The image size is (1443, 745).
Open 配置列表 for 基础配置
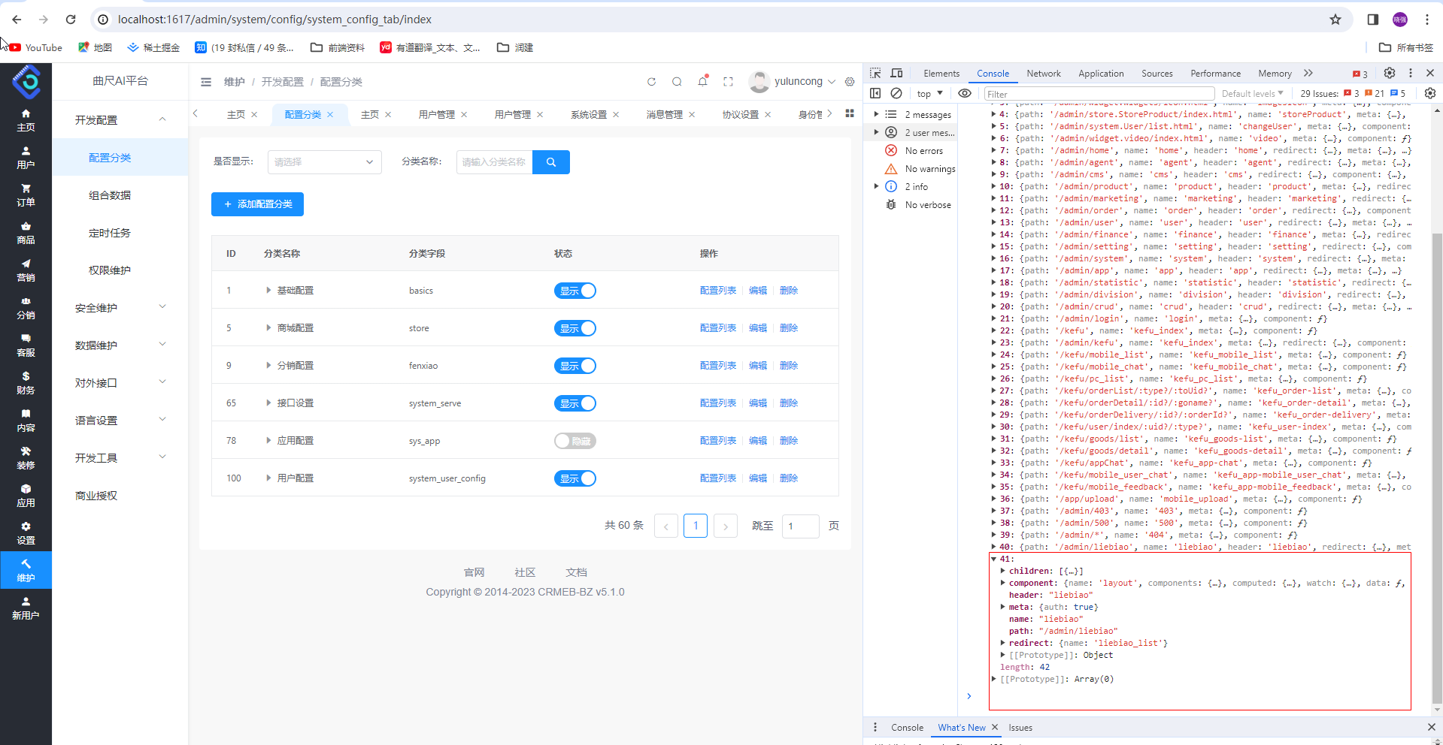[718, 291]
